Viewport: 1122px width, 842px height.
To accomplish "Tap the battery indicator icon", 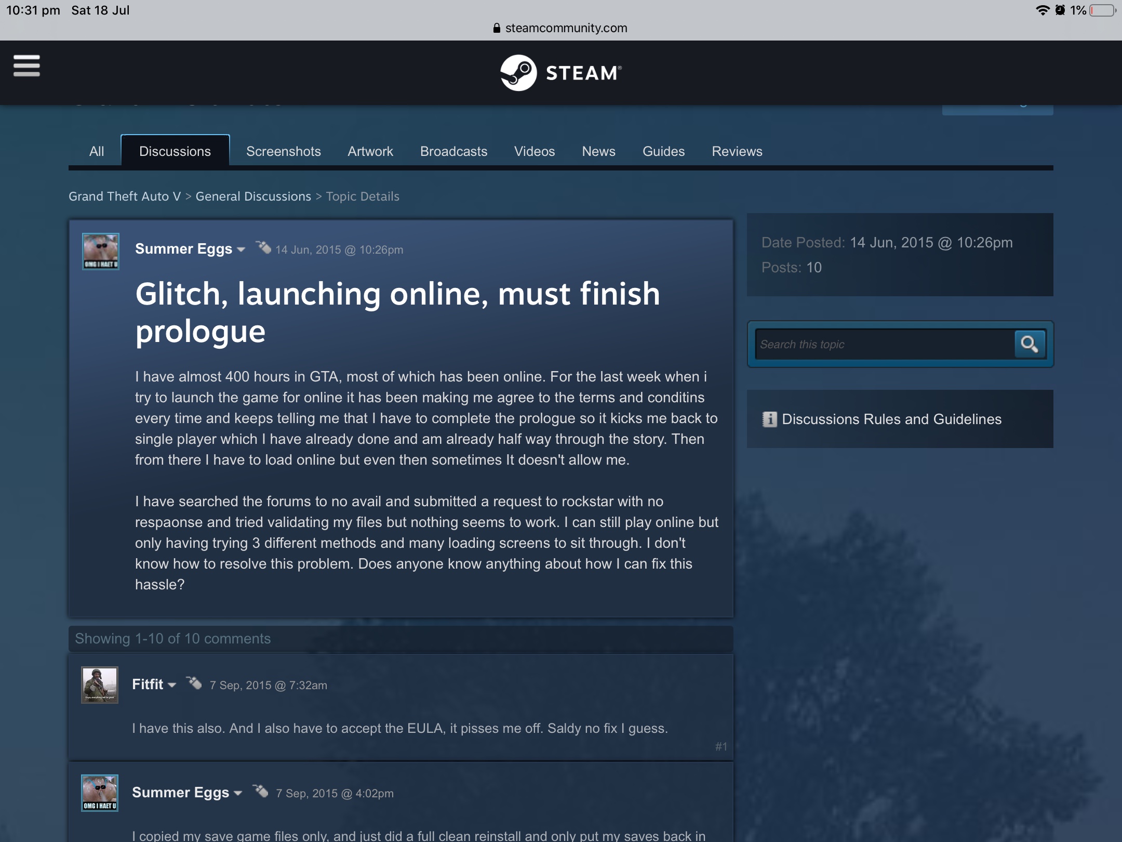I will [1102, 10].
